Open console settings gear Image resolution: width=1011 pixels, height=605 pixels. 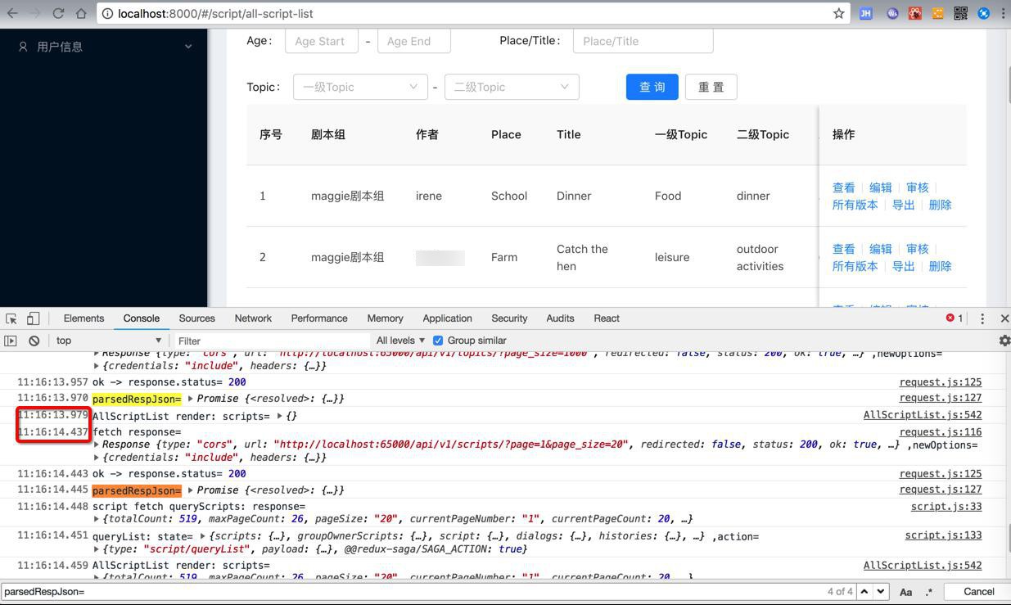tap(1004, 341)
